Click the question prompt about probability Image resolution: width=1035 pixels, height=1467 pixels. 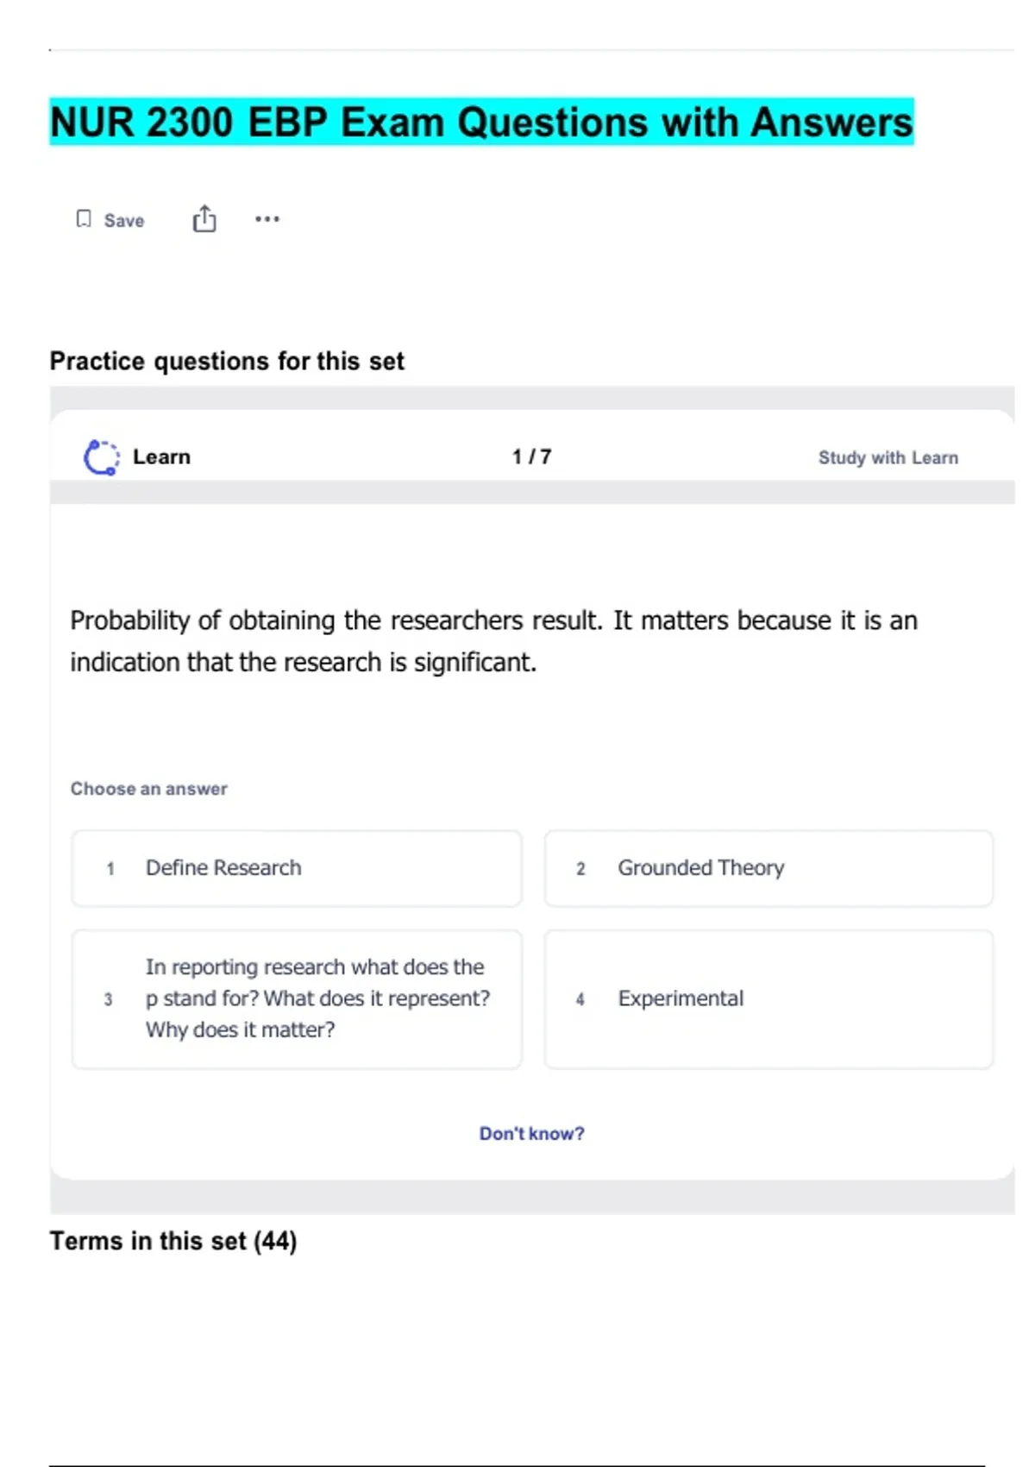[493, 641]
